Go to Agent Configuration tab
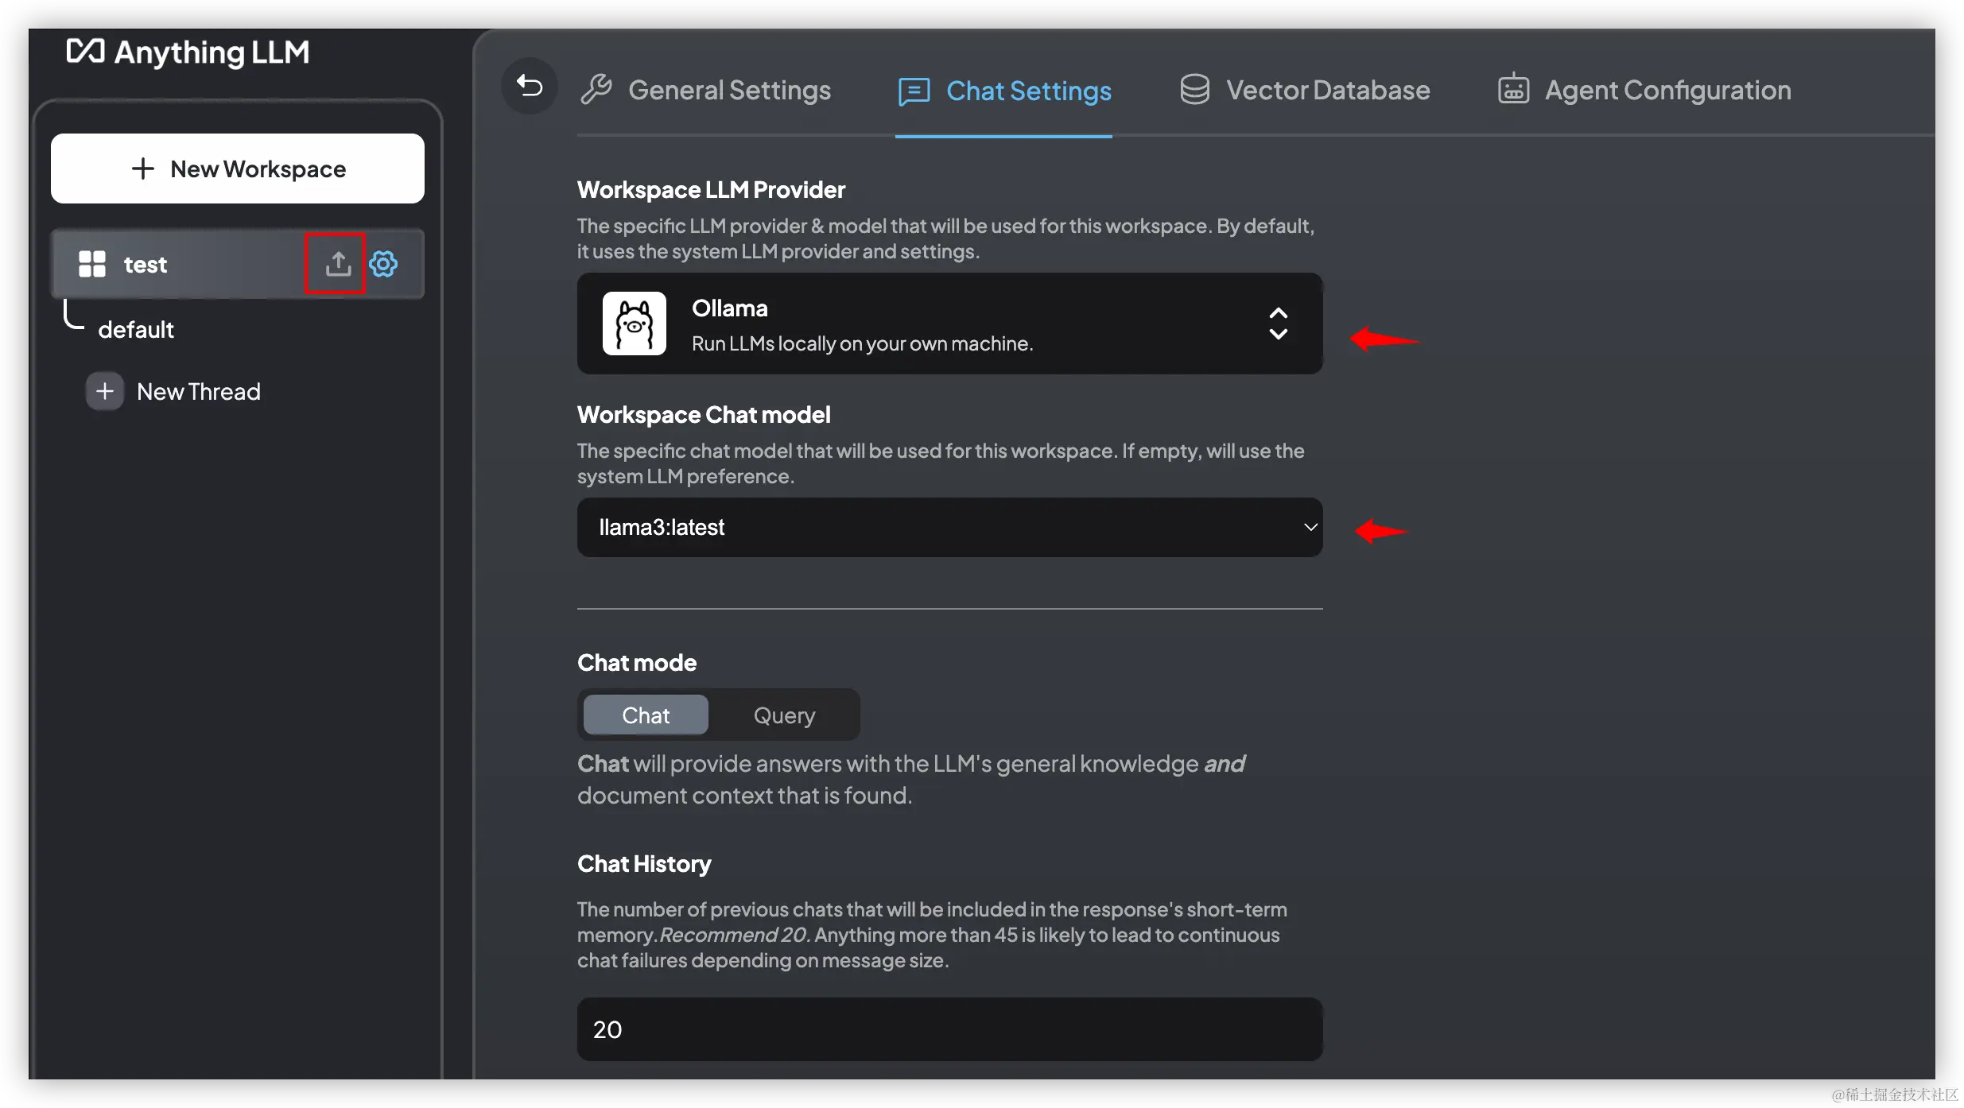1964x1108 pixels. coord(1667,91)
